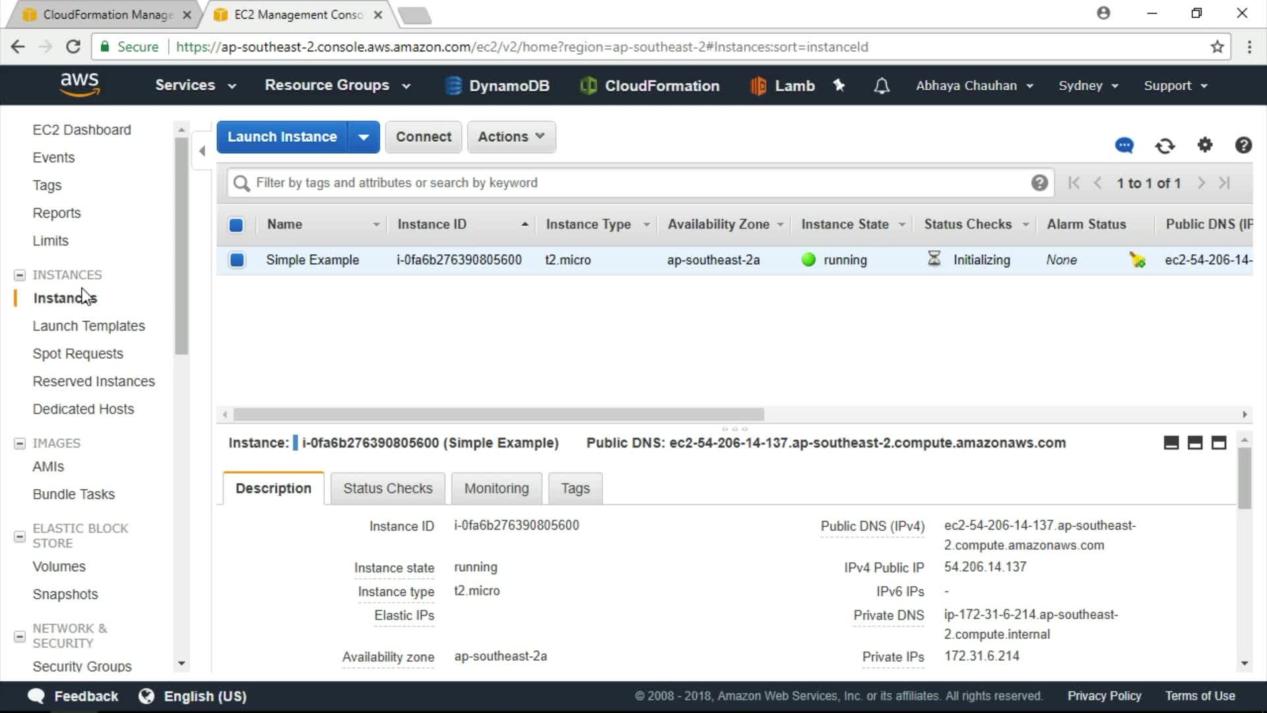Click the refresh instances icon
This screenshot has height=713, width=1267.
click(1165, 145)
